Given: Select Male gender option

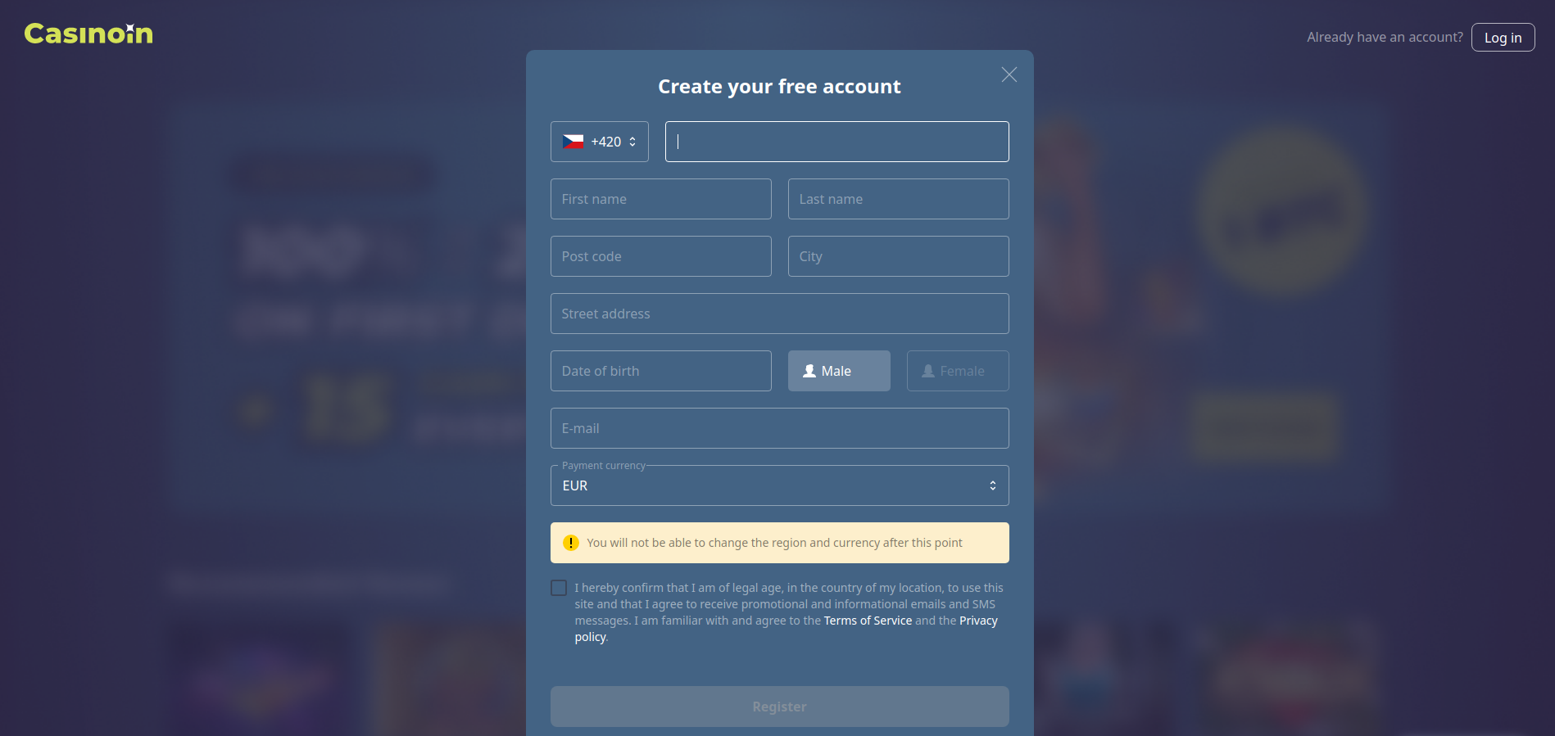Looking at the screenshot, I should pos(839,371).
